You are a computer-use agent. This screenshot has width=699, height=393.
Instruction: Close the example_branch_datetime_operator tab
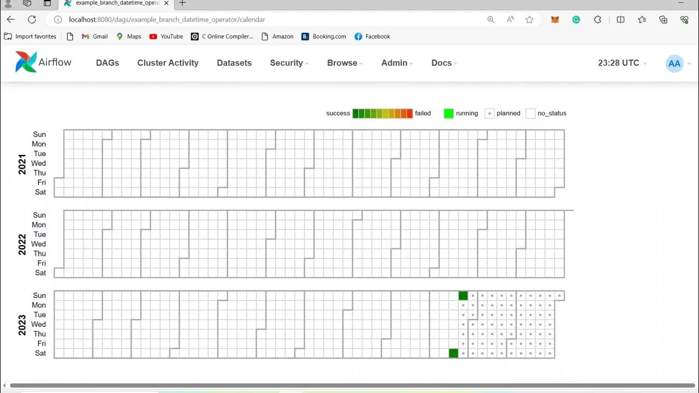tap(167, 3)
